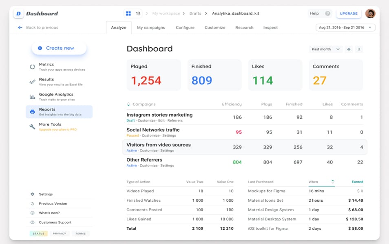The height and width of the screenshot is (244, 389).
Task: Open the user profile avatar
Action: (x=370, y=13)
